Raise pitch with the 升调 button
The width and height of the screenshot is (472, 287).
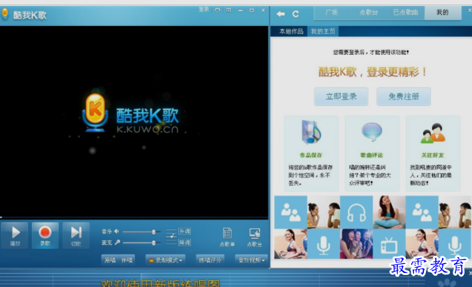[184, 232]
